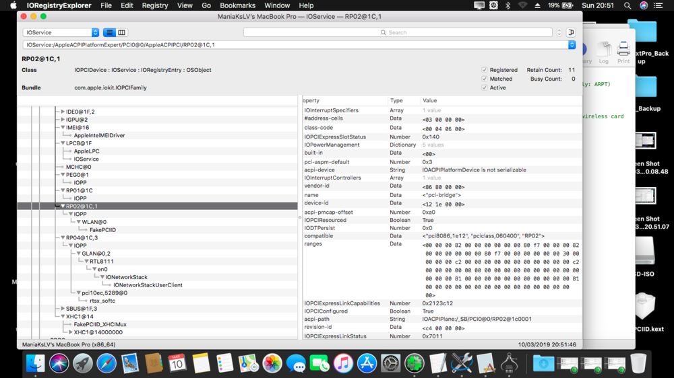This screenshot has width=674, height=378.
Task: Expand the IDE0@1F,2 tree node
Action: click(63, 112)
